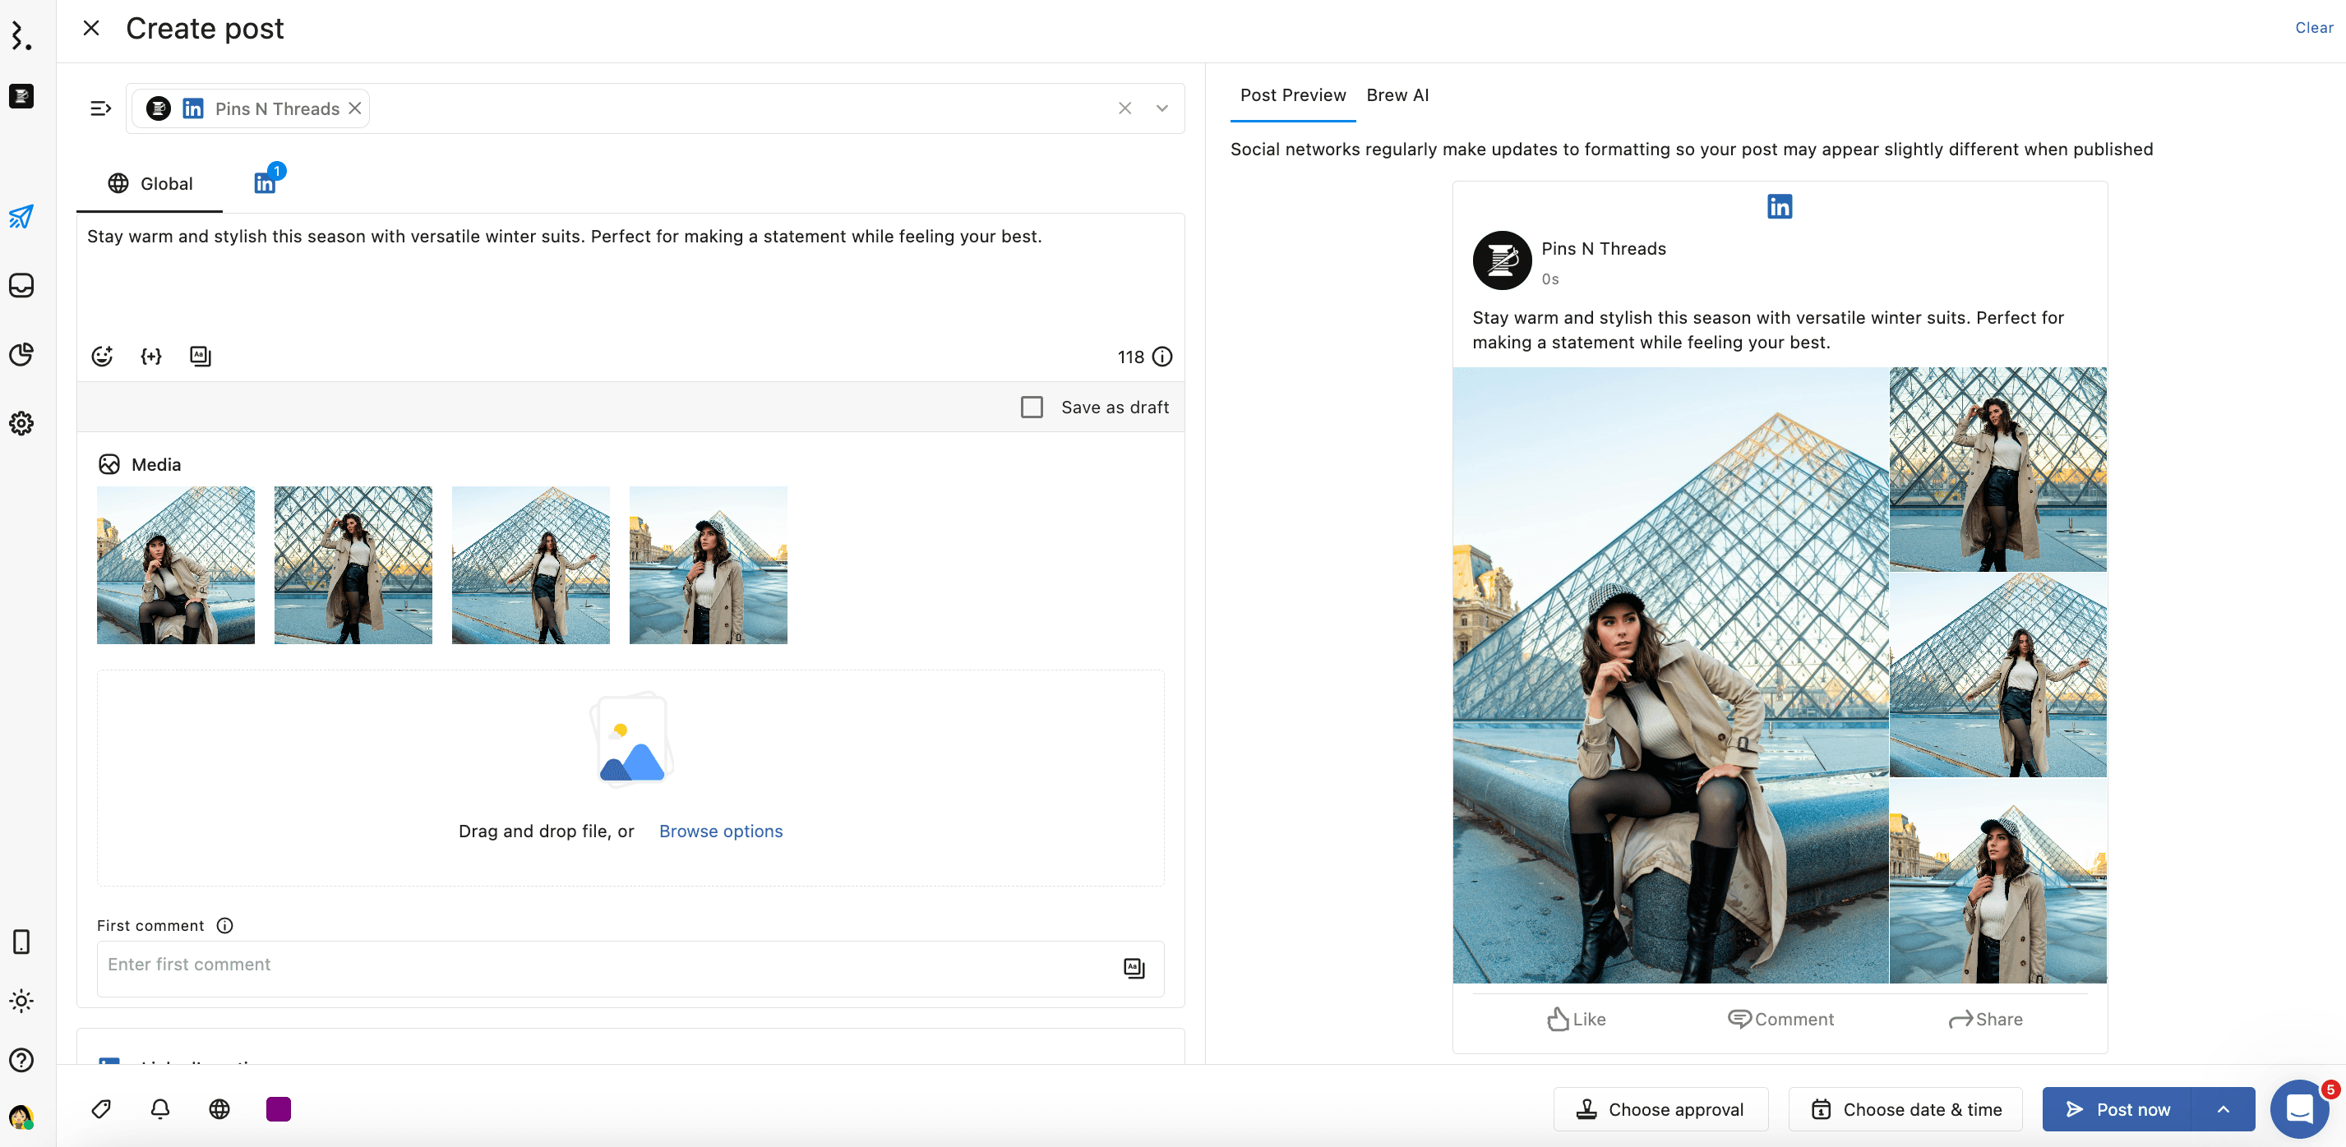Check the Save as draft checkbox
2346x1147 pixels.
point(1031,407)
